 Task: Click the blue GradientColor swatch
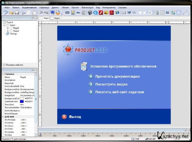(x=22, y=101)
